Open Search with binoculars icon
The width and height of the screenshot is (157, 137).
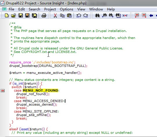97,15
